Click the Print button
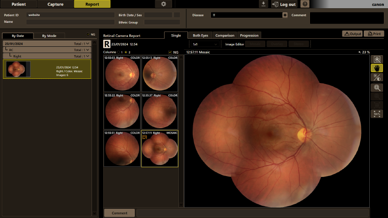 [x=374, y=34]
